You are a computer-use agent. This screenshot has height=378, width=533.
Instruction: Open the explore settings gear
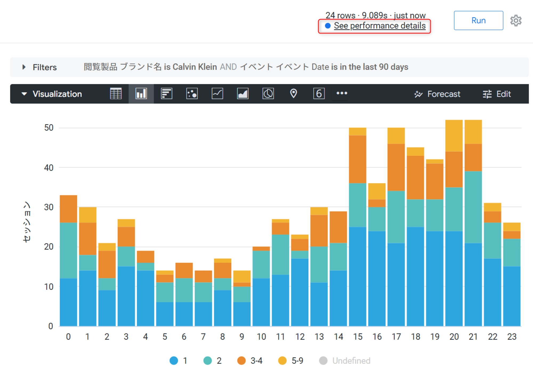(x=516, y=20)
